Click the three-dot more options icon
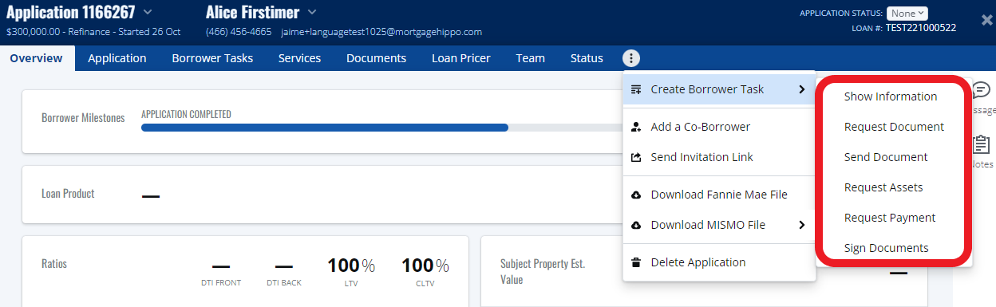 [x=631, y=58]
